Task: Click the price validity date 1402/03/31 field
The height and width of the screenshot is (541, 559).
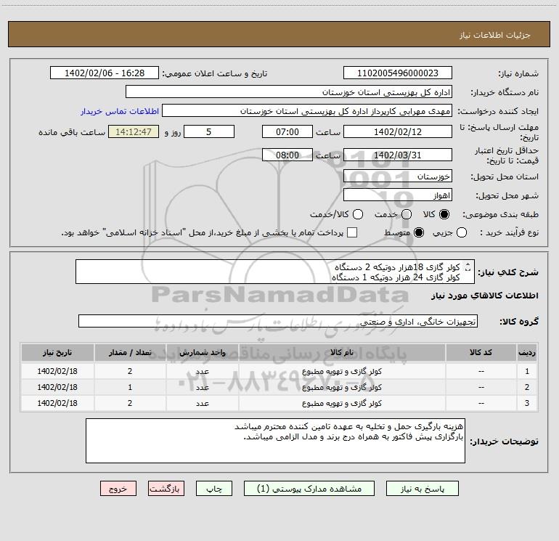Action: tap(398, 155)
